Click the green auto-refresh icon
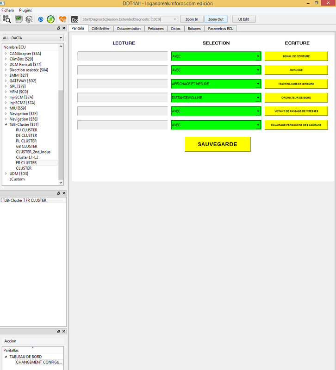 click(x=50, y=19)
